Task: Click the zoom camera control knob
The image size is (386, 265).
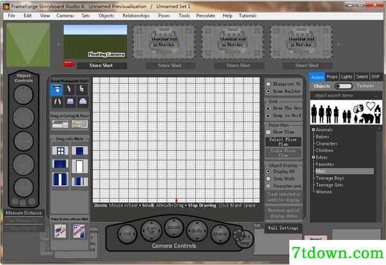Action: tap(174, 228)
